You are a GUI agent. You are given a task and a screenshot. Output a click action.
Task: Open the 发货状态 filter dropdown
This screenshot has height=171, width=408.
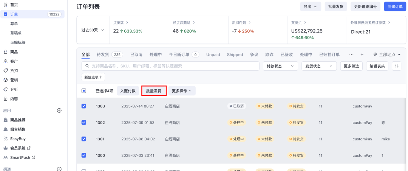[319, 66]
